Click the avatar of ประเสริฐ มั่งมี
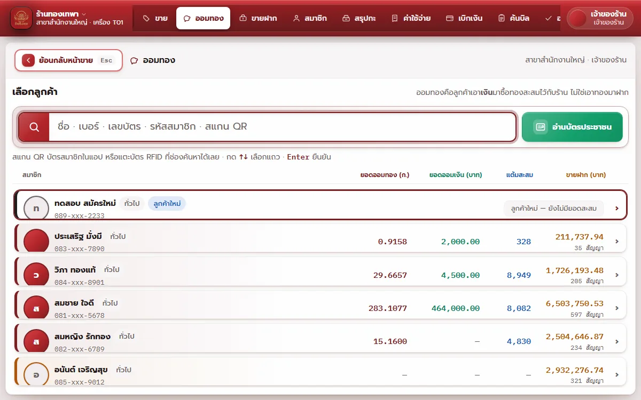Screen dimensions: 641x400 [x=36, y=241]
